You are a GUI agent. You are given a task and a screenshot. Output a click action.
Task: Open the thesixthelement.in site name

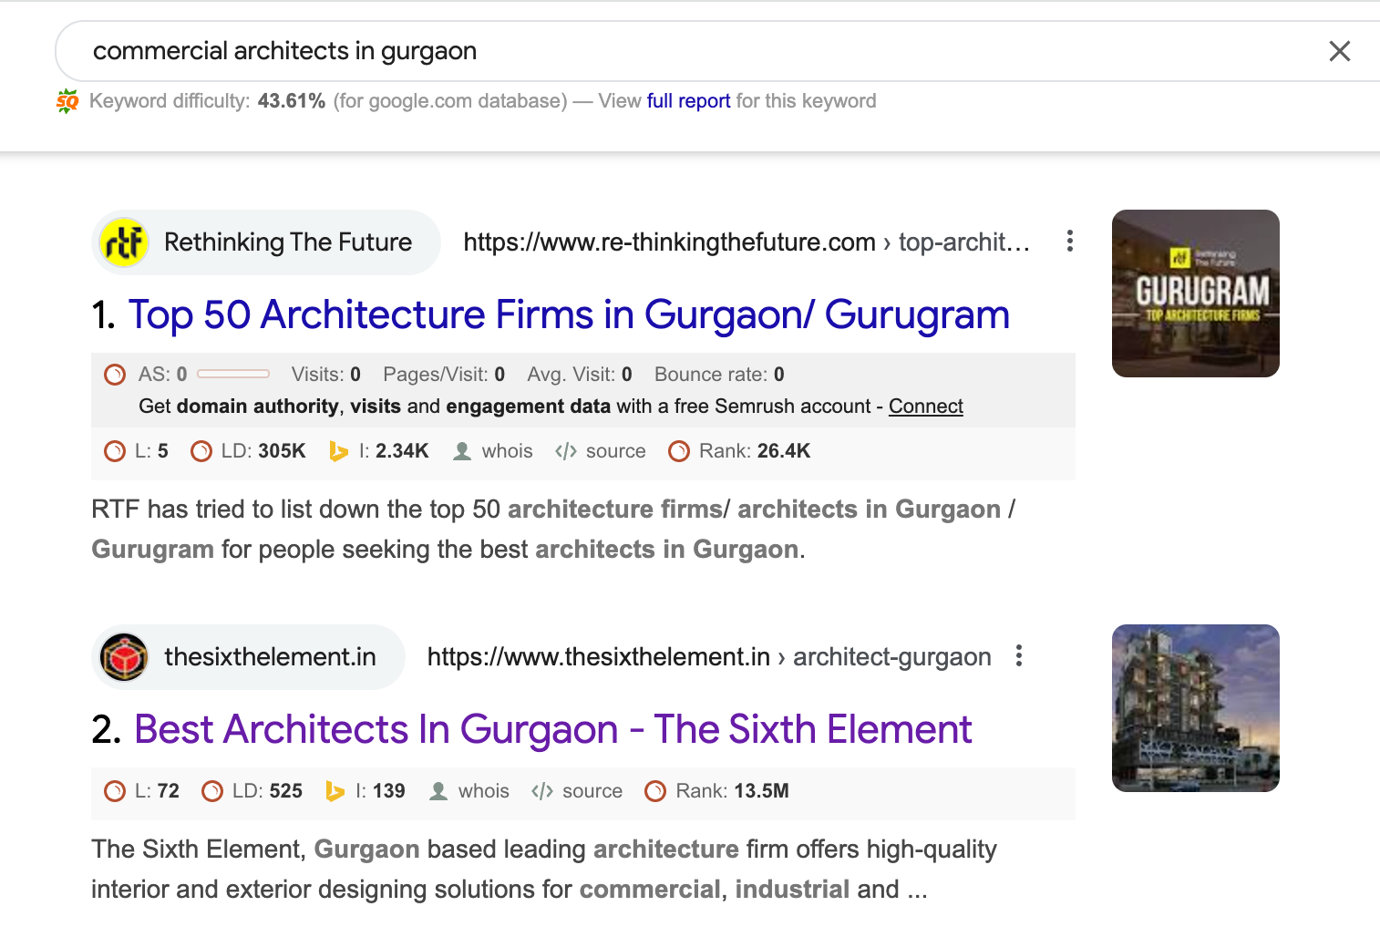pyautogui.click(x=271, y=657)
